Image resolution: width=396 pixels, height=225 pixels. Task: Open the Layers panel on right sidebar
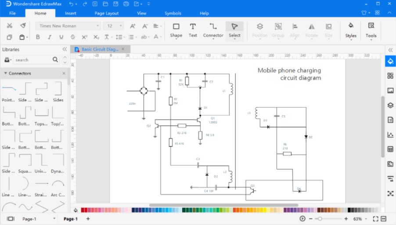390,105
